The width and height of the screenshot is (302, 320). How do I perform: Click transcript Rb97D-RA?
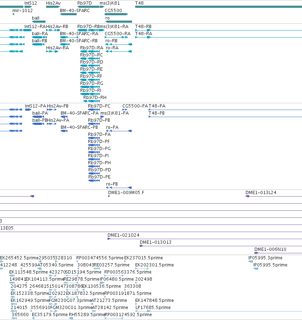[92, 48]
